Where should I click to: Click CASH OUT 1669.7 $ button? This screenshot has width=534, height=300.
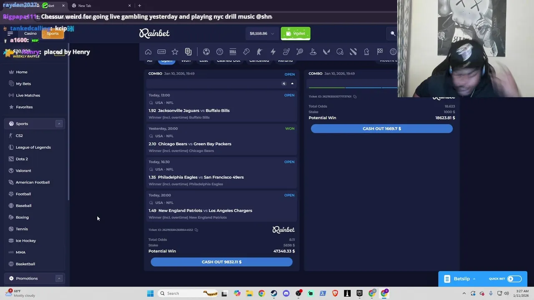point(382,128)
